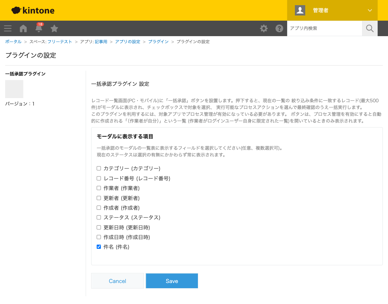The image size is (388, 304).
Task: Click the モーダルに表示する項目 section title
Action: (125, 137)
